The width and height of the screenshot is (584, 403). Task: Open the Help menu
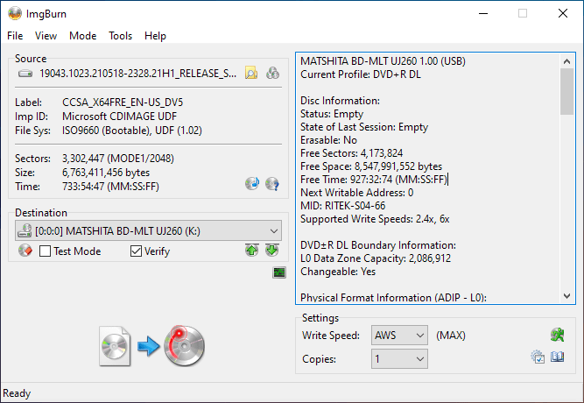155,36
